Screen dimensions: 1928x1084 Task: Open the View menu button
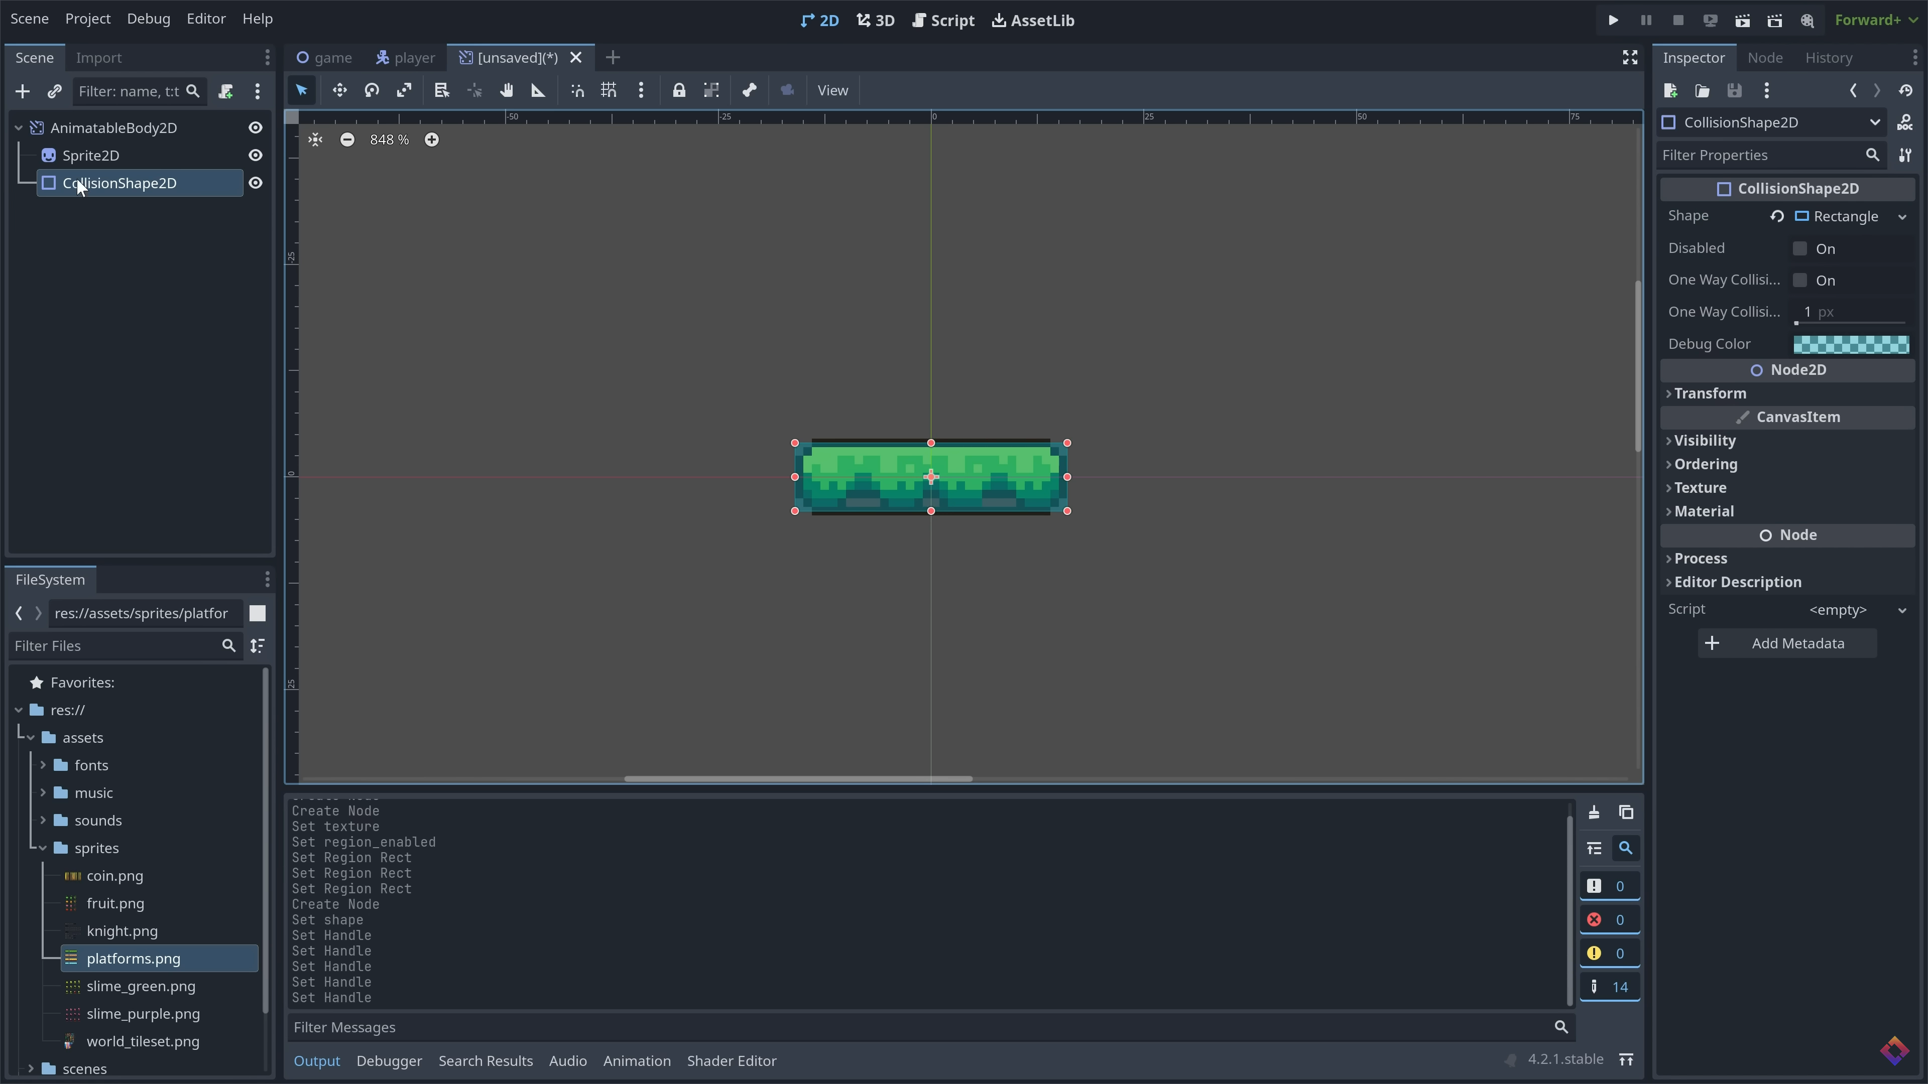pyautogui.click(x=832, y=90)
